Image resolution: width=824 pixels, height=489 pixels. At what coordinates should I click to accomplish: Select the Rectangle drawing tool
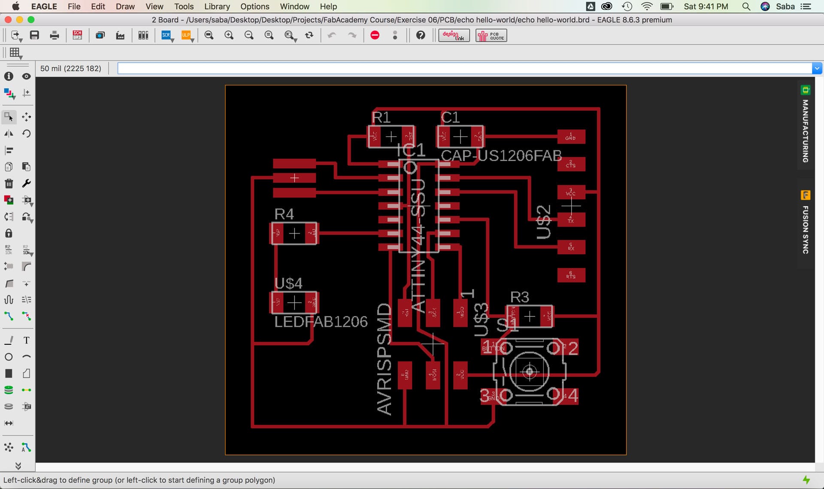(9, 374)
